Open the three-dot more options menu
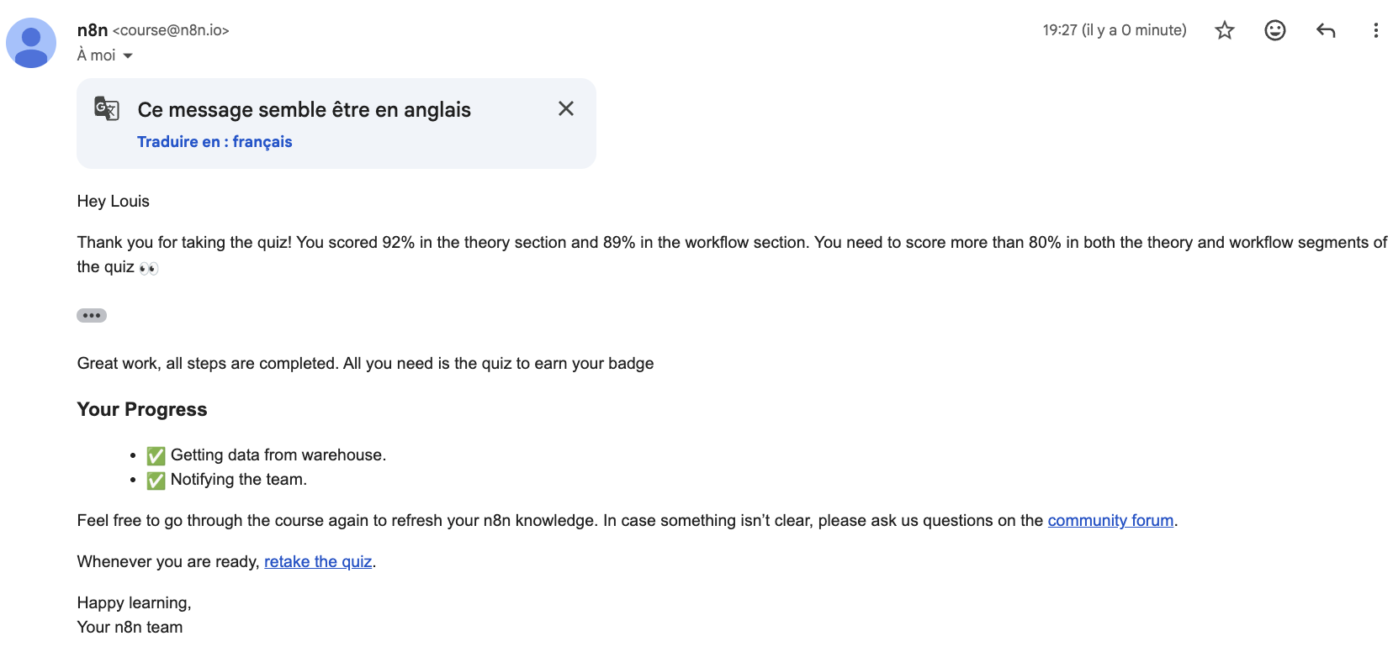This screenshot has height=657, width=1393. click(x=1376, y=31)
